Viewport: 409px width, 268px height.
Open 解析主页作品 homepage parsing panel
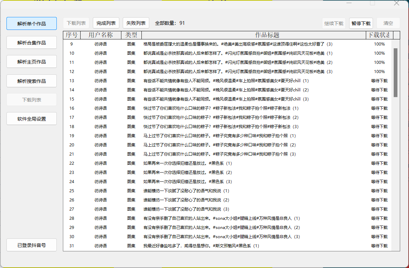(x=31, y=61)
